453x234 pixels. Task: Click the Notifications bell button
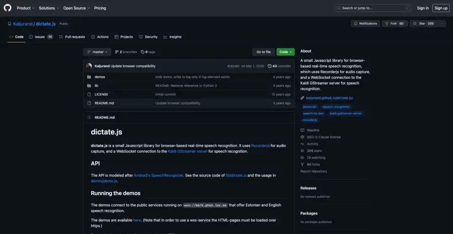tap(365, 24)
